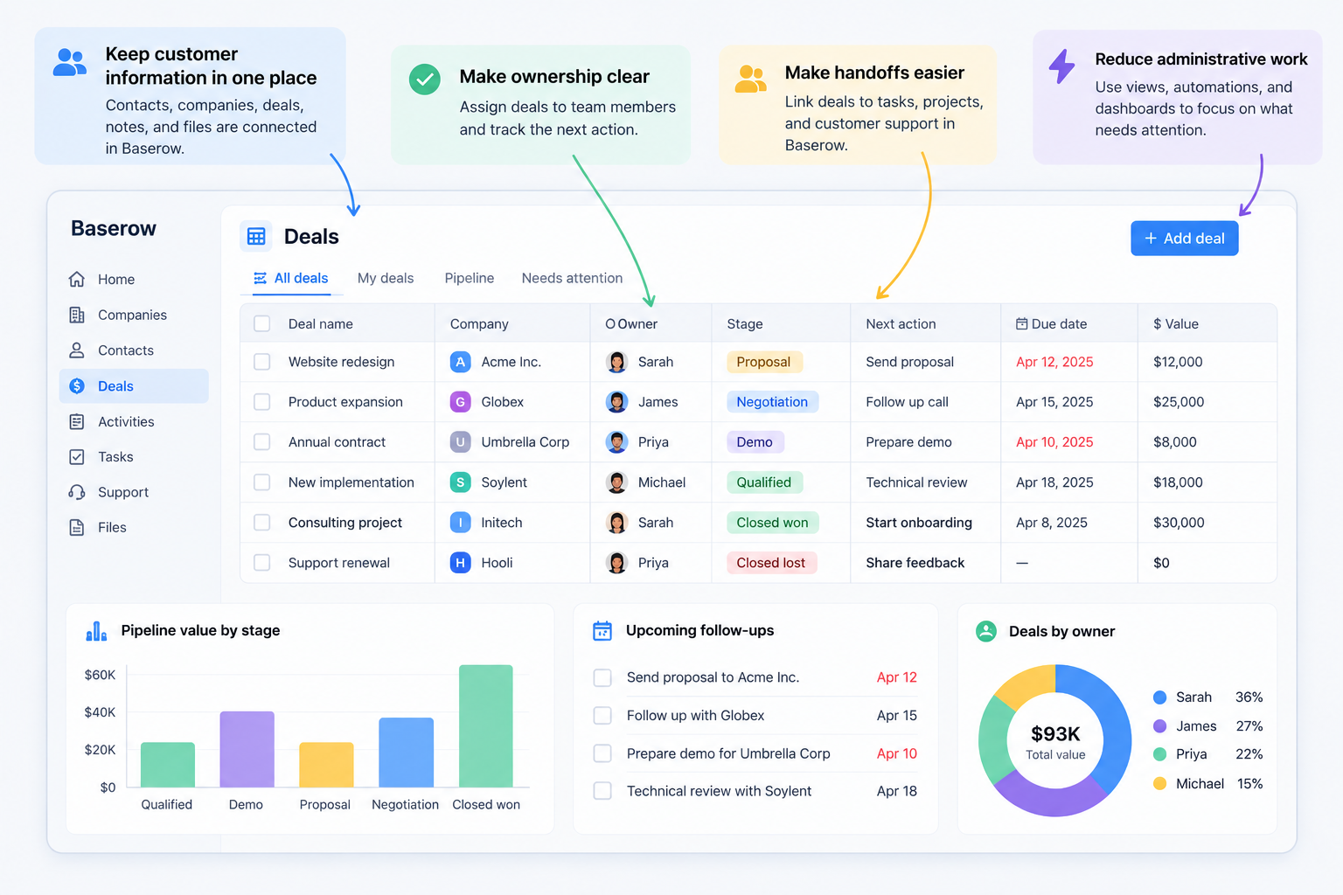Click the Hooli company badge icon
The height and width of the screenshot is (895, 1343).
461,563
